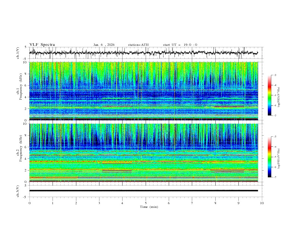Click the "ch.3(V)" axis label

[18, 191]
